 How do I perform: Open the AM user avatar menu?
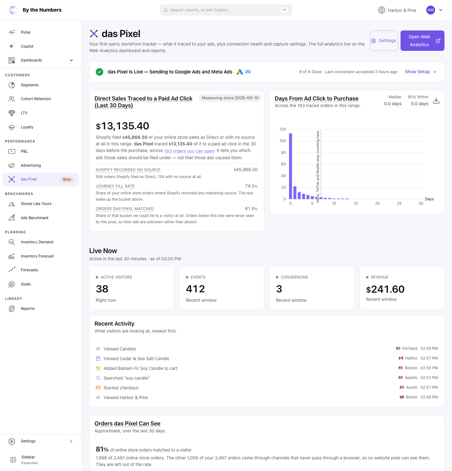pyautogui.click(x=431, y=10)
